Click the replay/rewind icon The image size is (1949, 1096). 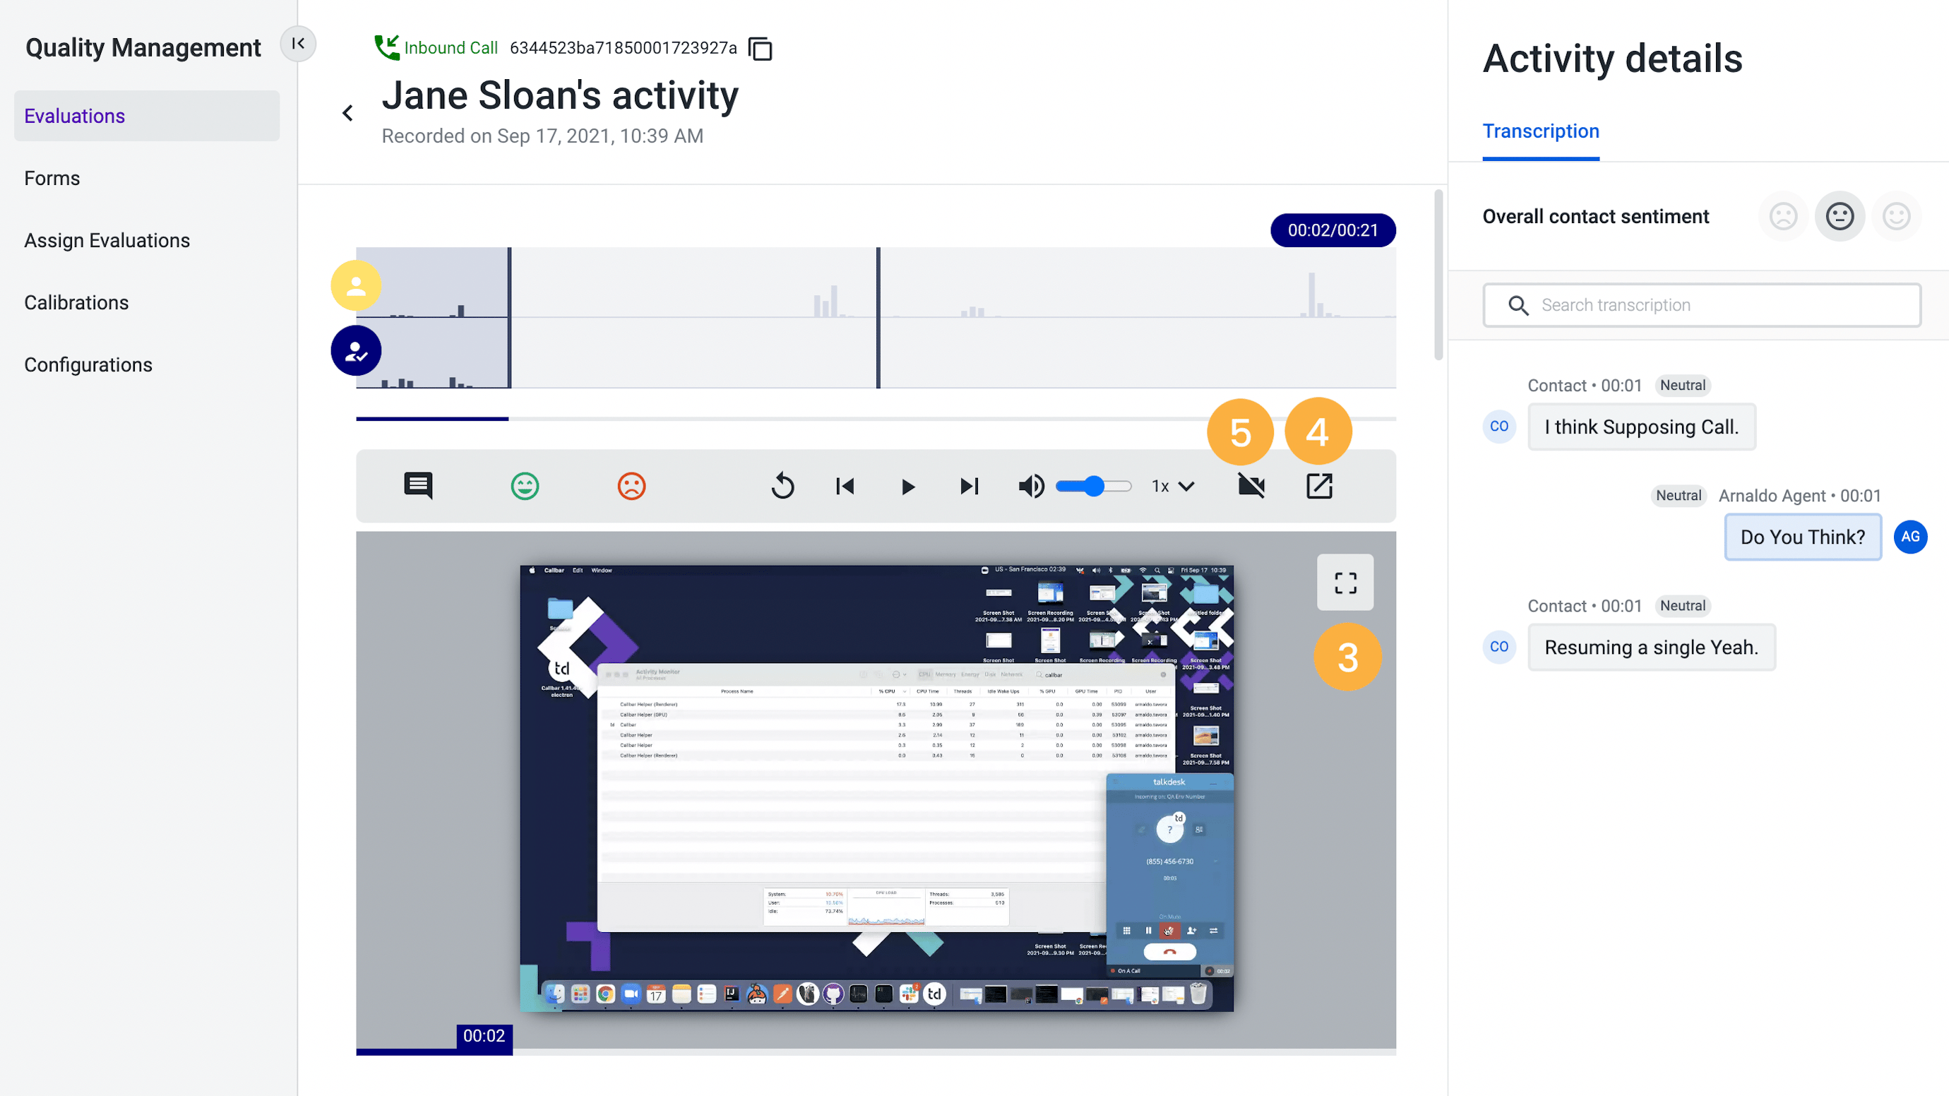point(783,486)
